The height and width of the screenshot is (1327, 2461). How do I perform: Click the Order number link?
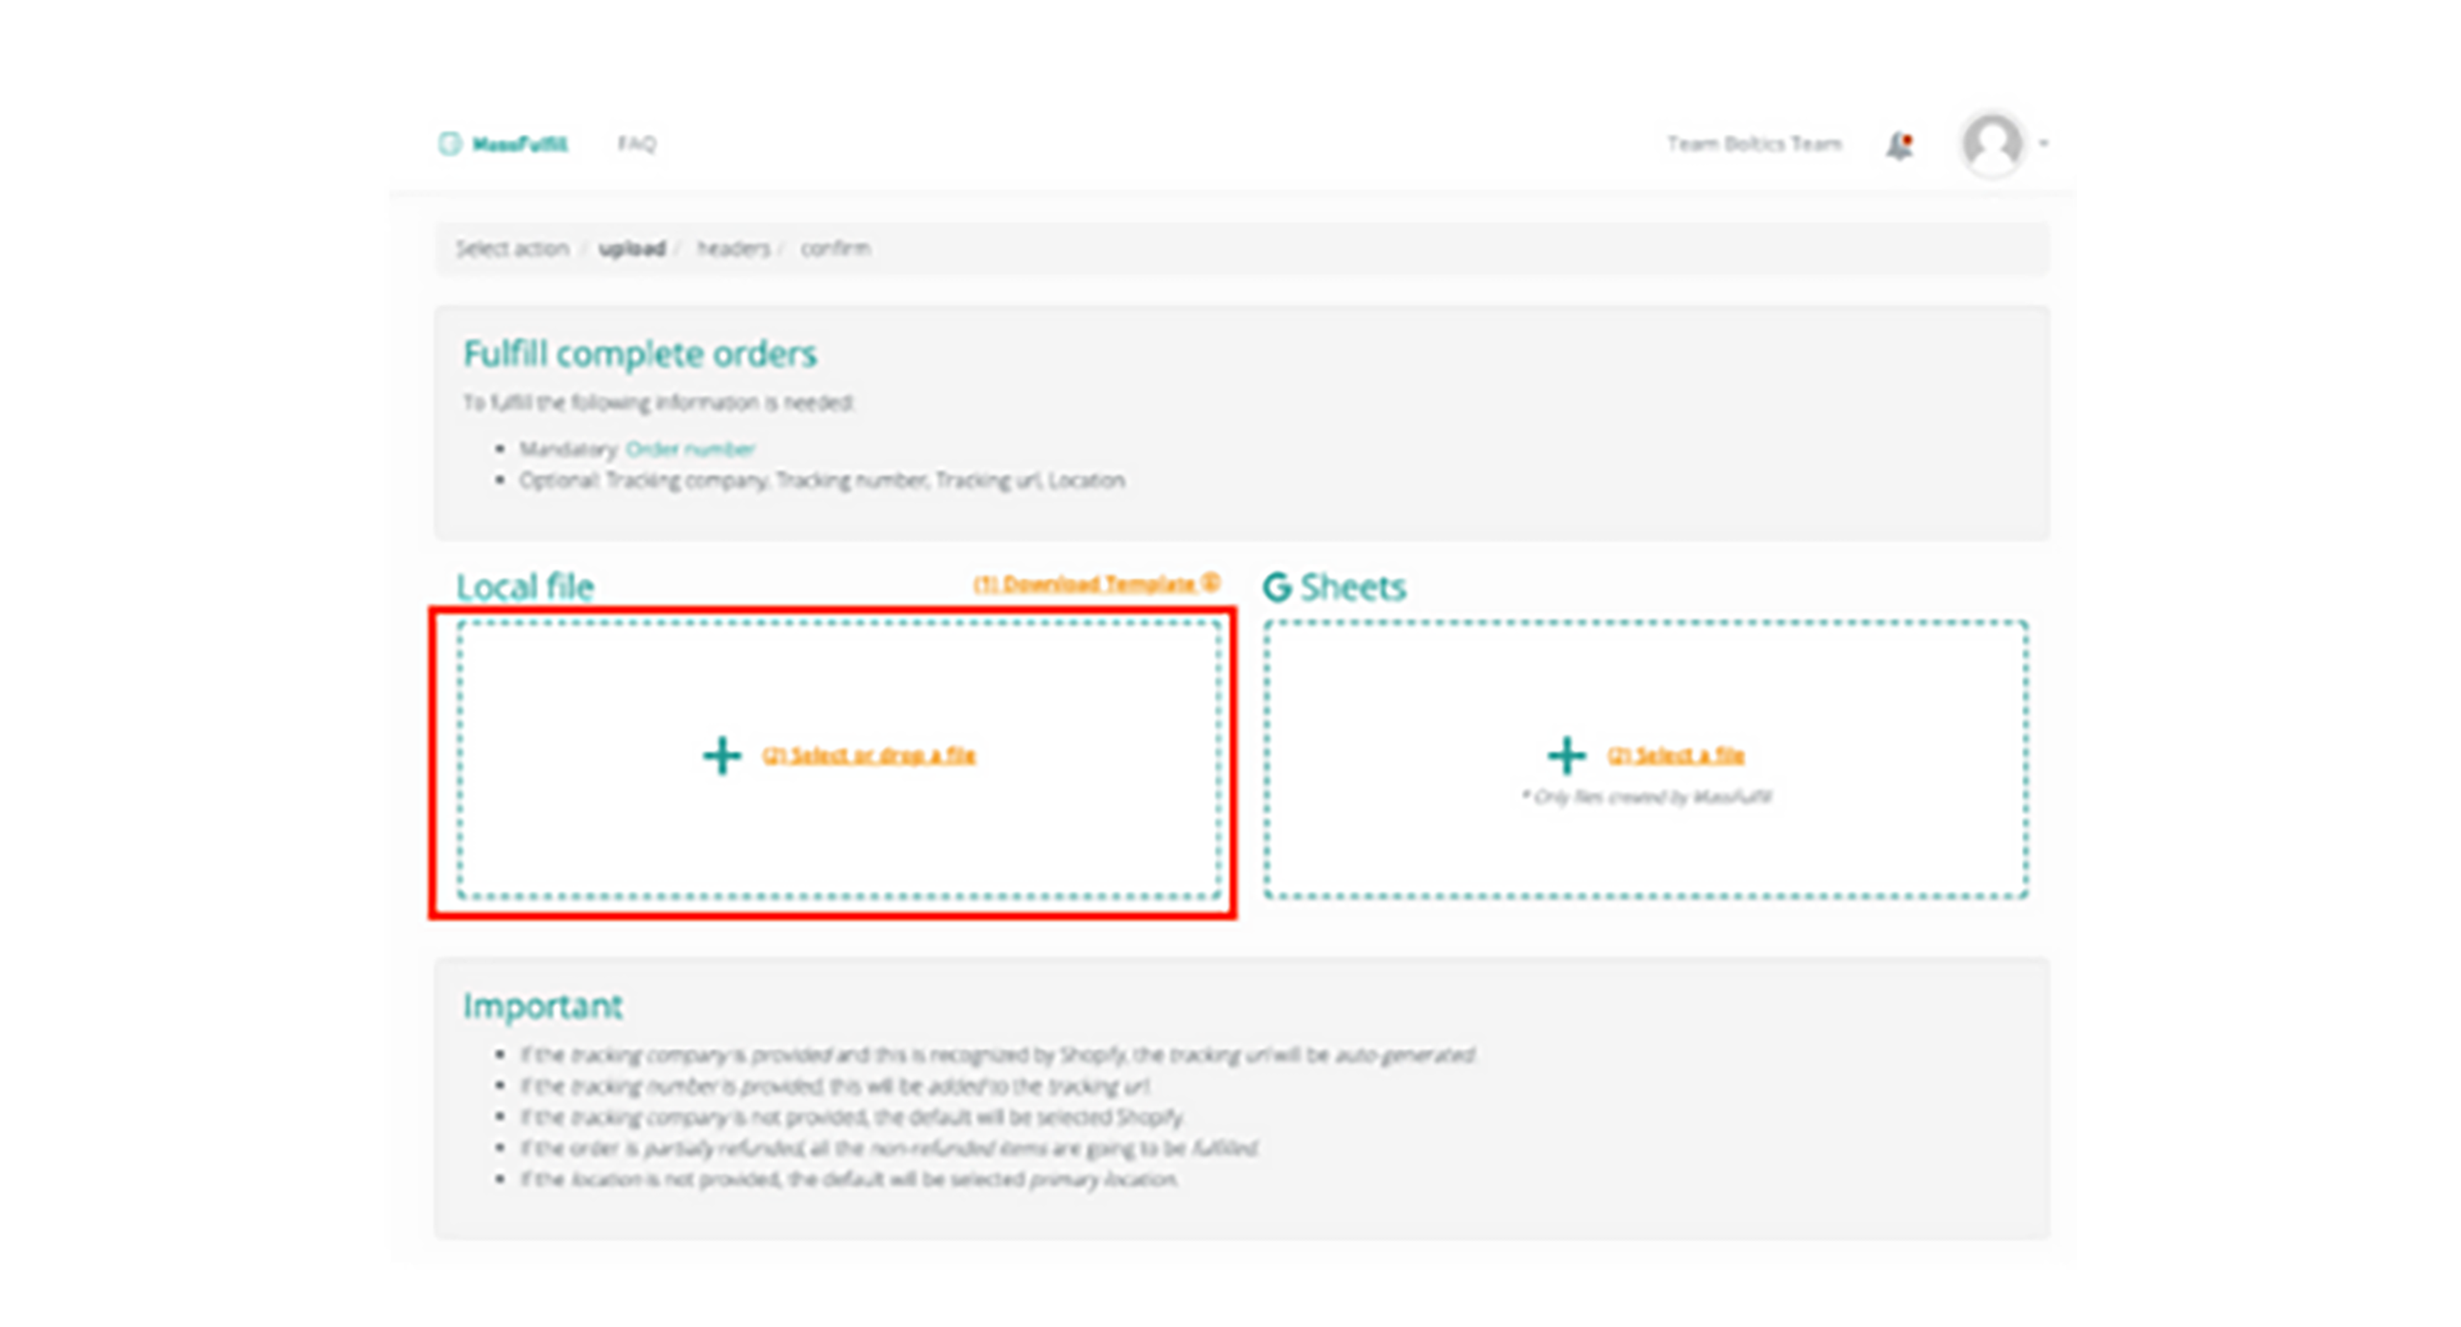point(690,449)
